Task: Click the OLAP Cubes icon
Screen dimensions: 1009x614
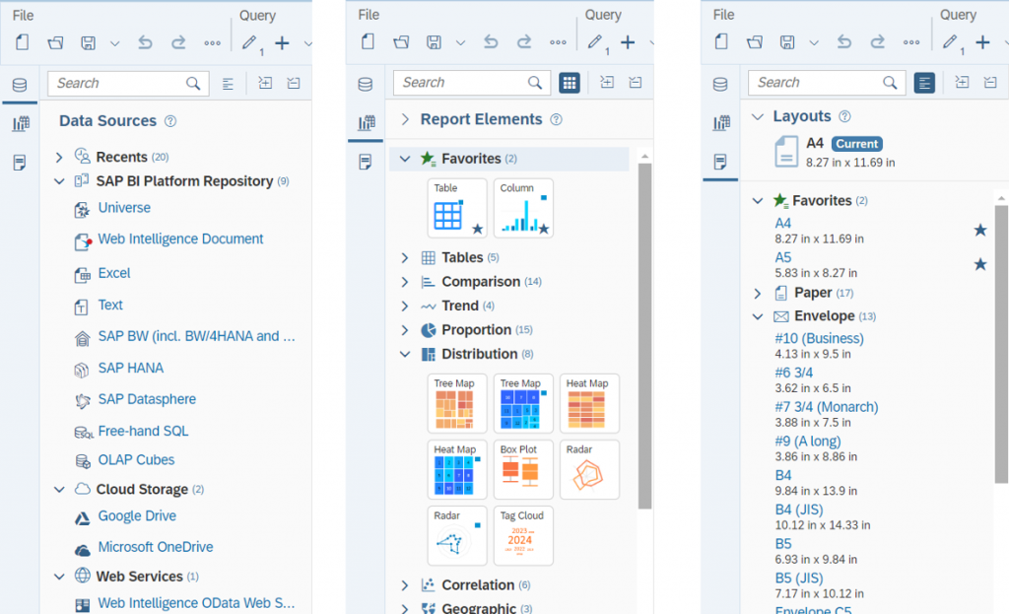Action: (83, 460)
